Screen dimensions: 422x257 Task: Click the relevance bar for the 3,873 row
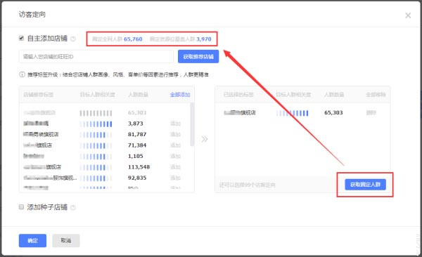click(96, 124)
